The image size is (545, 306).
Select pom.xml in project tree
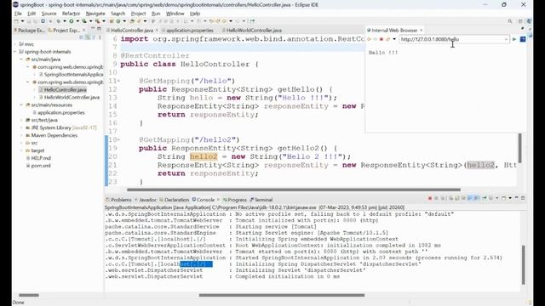(x=38, y=166)
